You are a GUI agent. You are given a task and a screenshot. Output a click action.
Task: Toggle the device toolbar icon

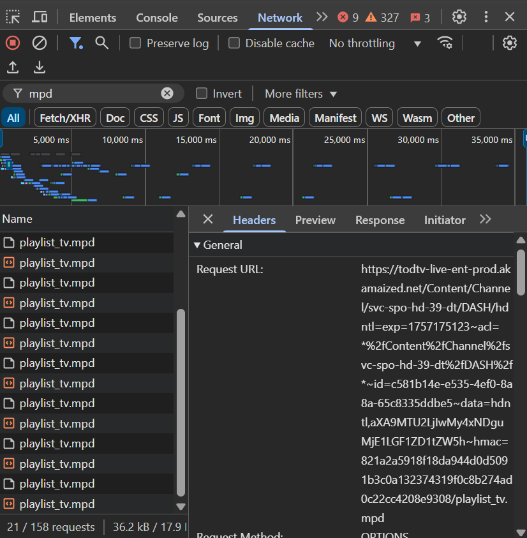[x=40, y=17]
